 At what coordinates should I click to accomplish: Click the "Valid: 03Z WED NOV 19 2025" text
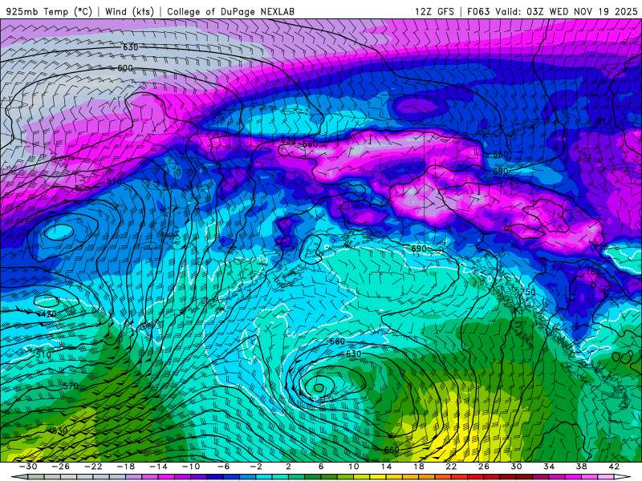[x=566, y=11]
